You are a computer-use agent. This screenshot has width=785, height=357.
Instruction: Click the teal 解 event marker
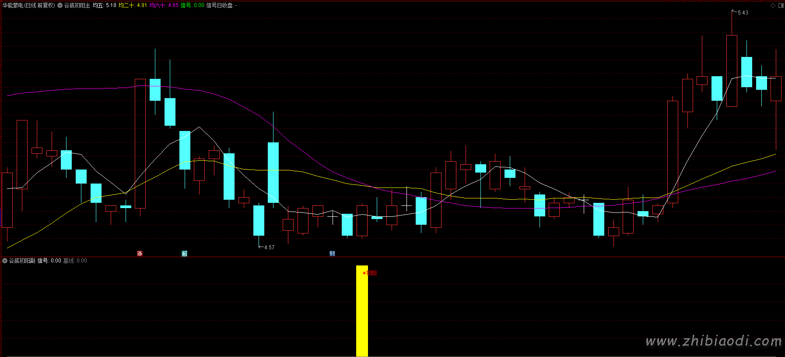(184, 254)
